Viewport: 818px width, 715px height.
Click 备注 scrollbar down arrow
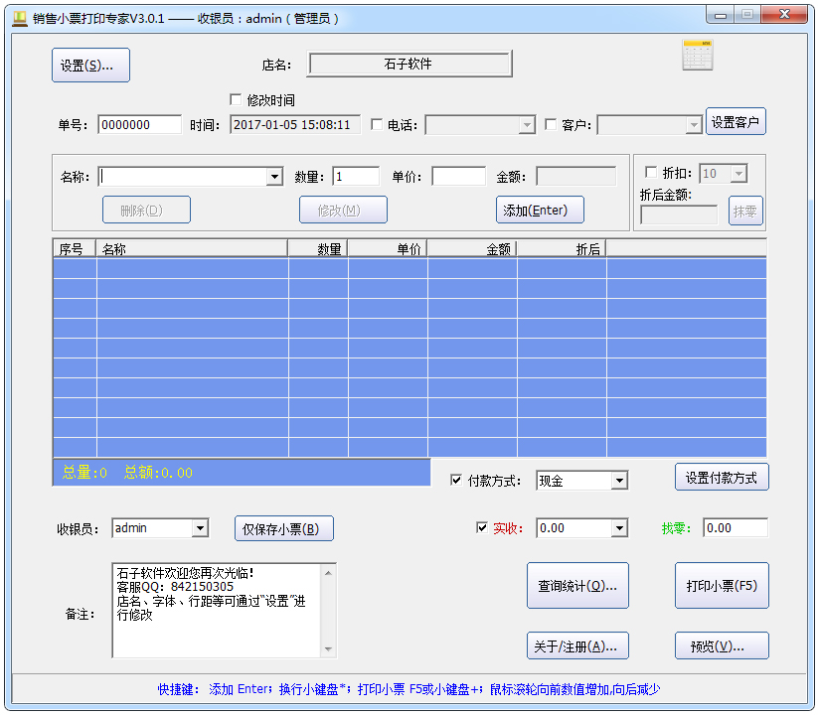point(328,648)
